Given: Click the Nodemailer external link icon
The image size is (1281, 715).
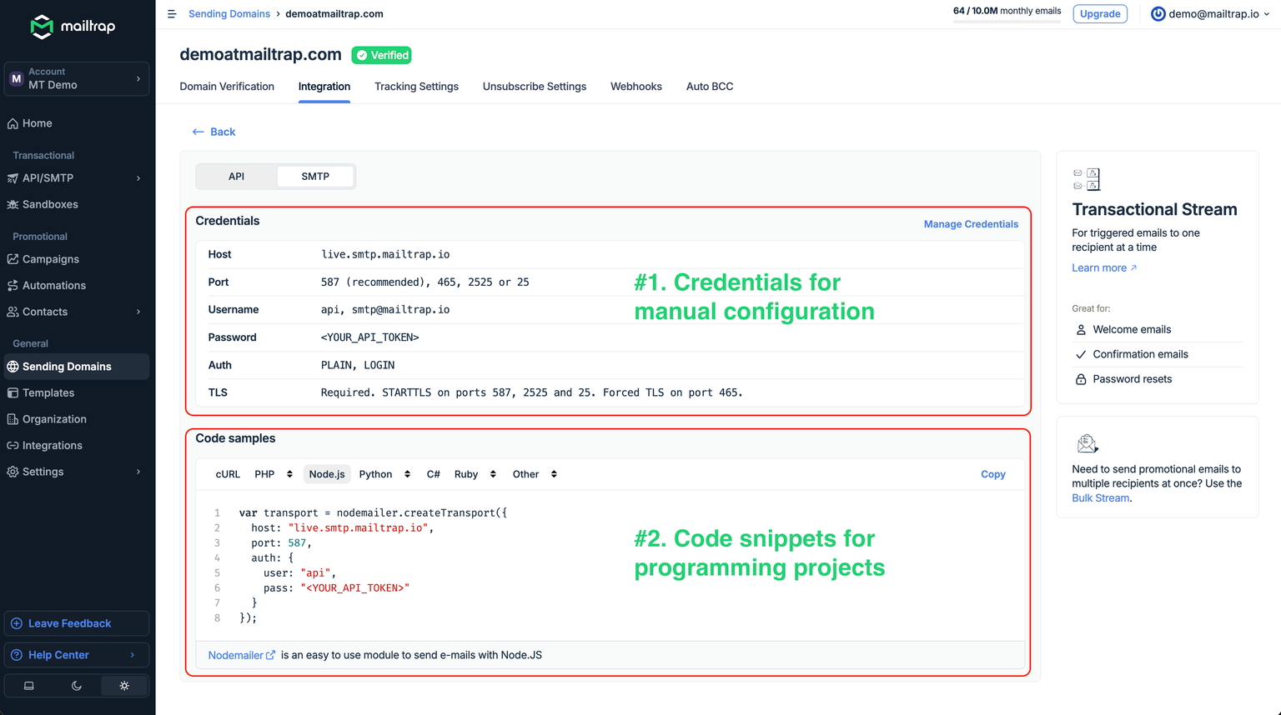Looking at the screenshot, I should click(270, 656).
